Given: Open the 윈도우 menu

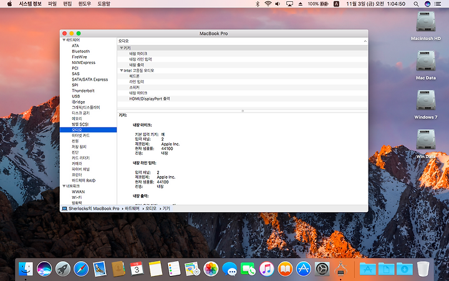Looking at the screenshot, I should (84, 4).
